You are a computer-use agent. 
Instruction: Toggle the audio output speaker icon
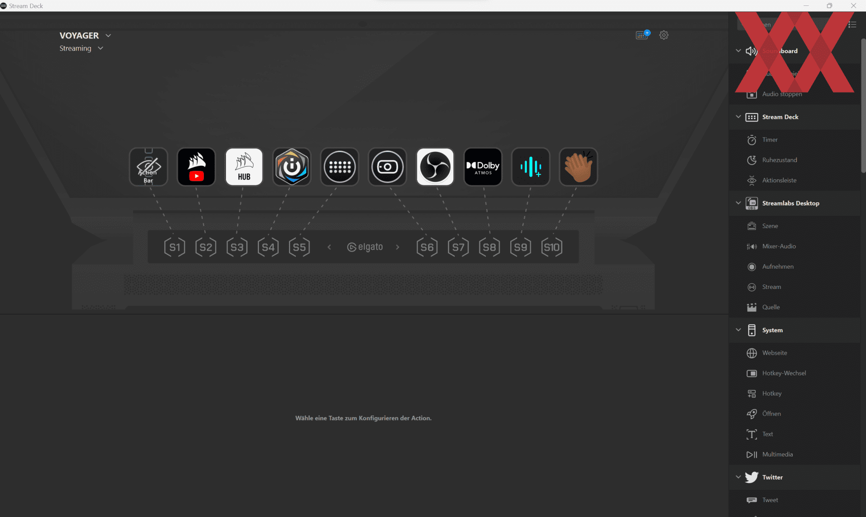pyautogui.click(x=751, y=50)
